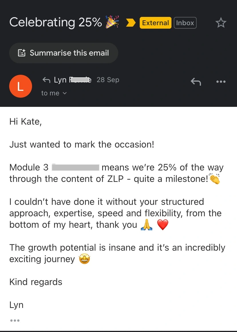This screenshot has height=332, width=237.
Task: Reveal hidden quoted text at message bottom
Action: click(15, 320)
